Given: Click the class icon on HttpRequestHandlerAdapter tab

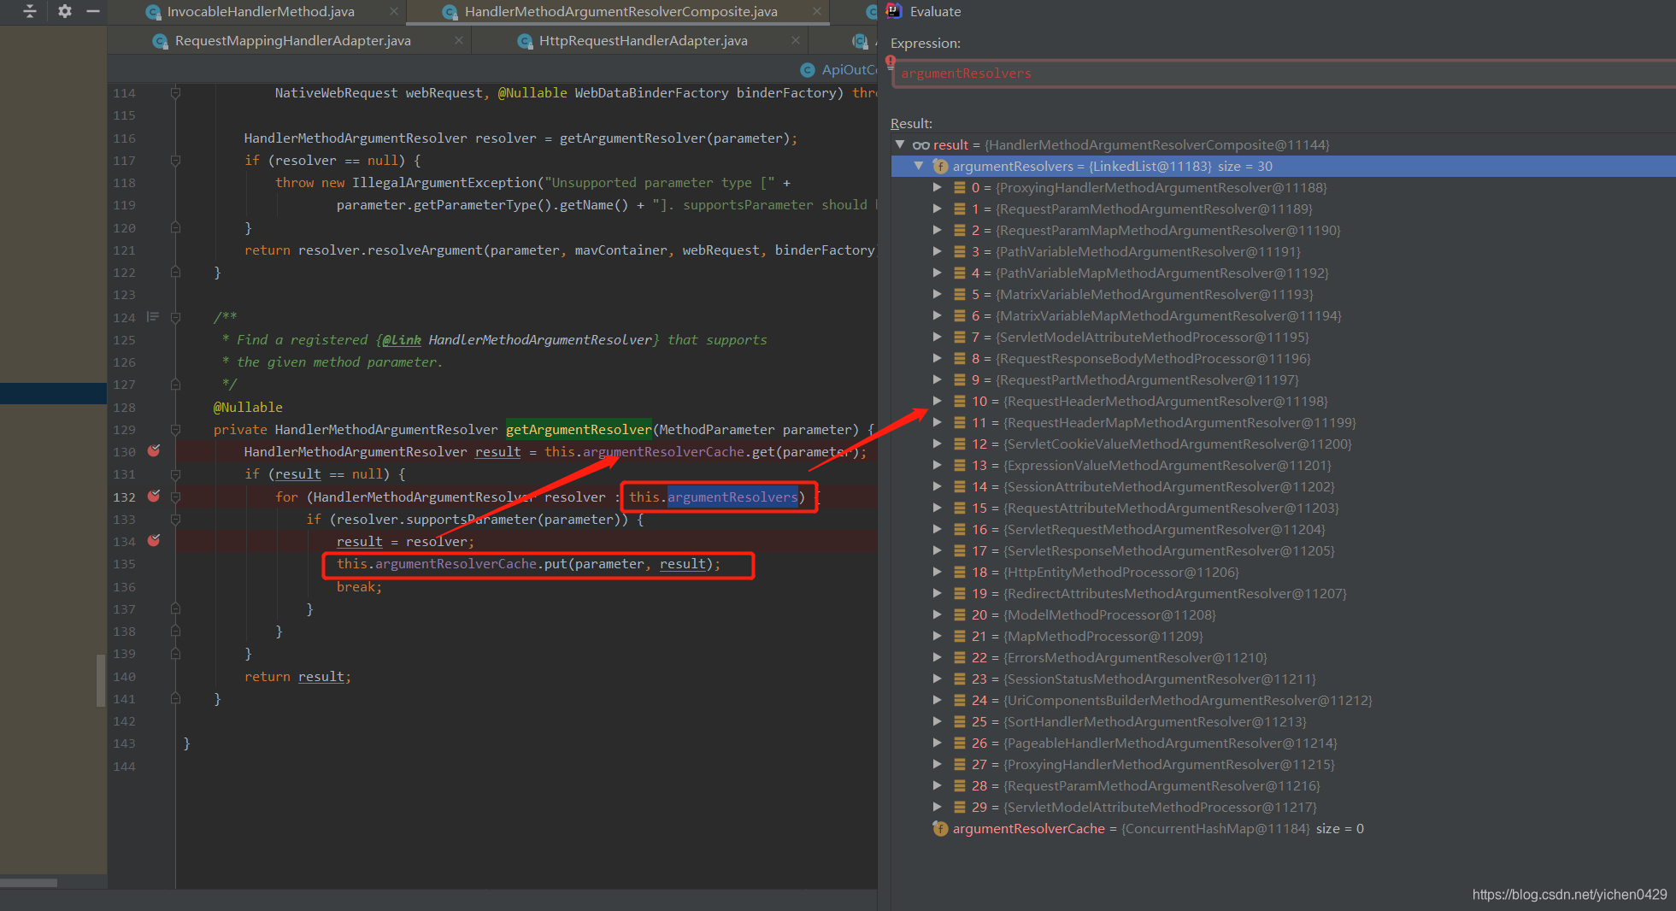Looking at the screenshot, I should click(x=526, y=41).
